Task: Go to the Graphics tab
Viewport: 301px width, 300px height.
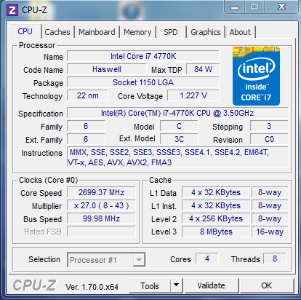Action: coord(206,32)
